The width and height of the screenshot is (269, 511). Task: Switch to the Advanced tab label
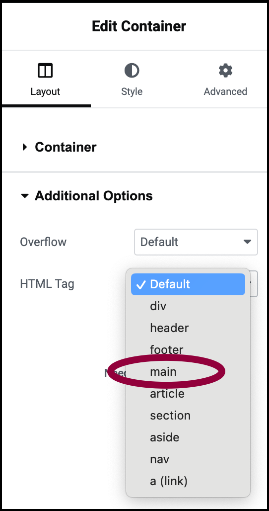click(x=225, y=91)
